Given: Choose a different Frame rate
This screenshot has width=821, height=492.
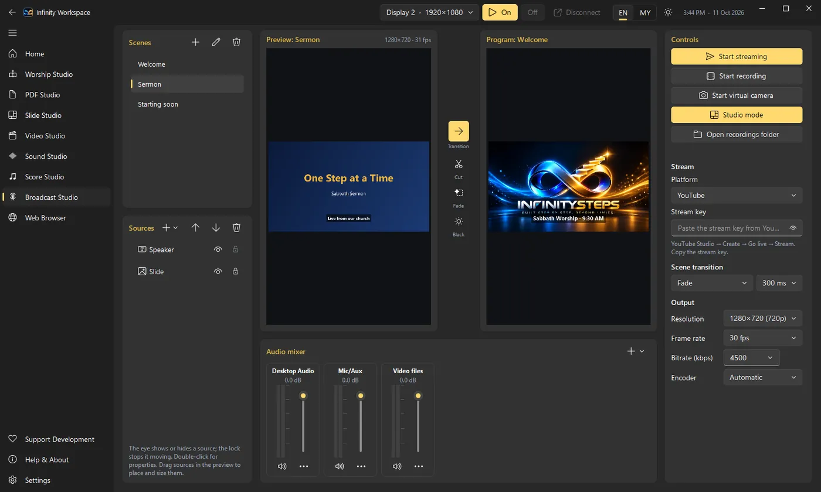Looking at the screenshot, I should click(763, 338).
